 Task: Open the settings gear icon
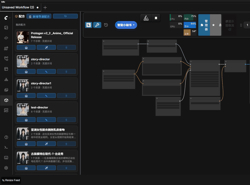tap(6, 168)
